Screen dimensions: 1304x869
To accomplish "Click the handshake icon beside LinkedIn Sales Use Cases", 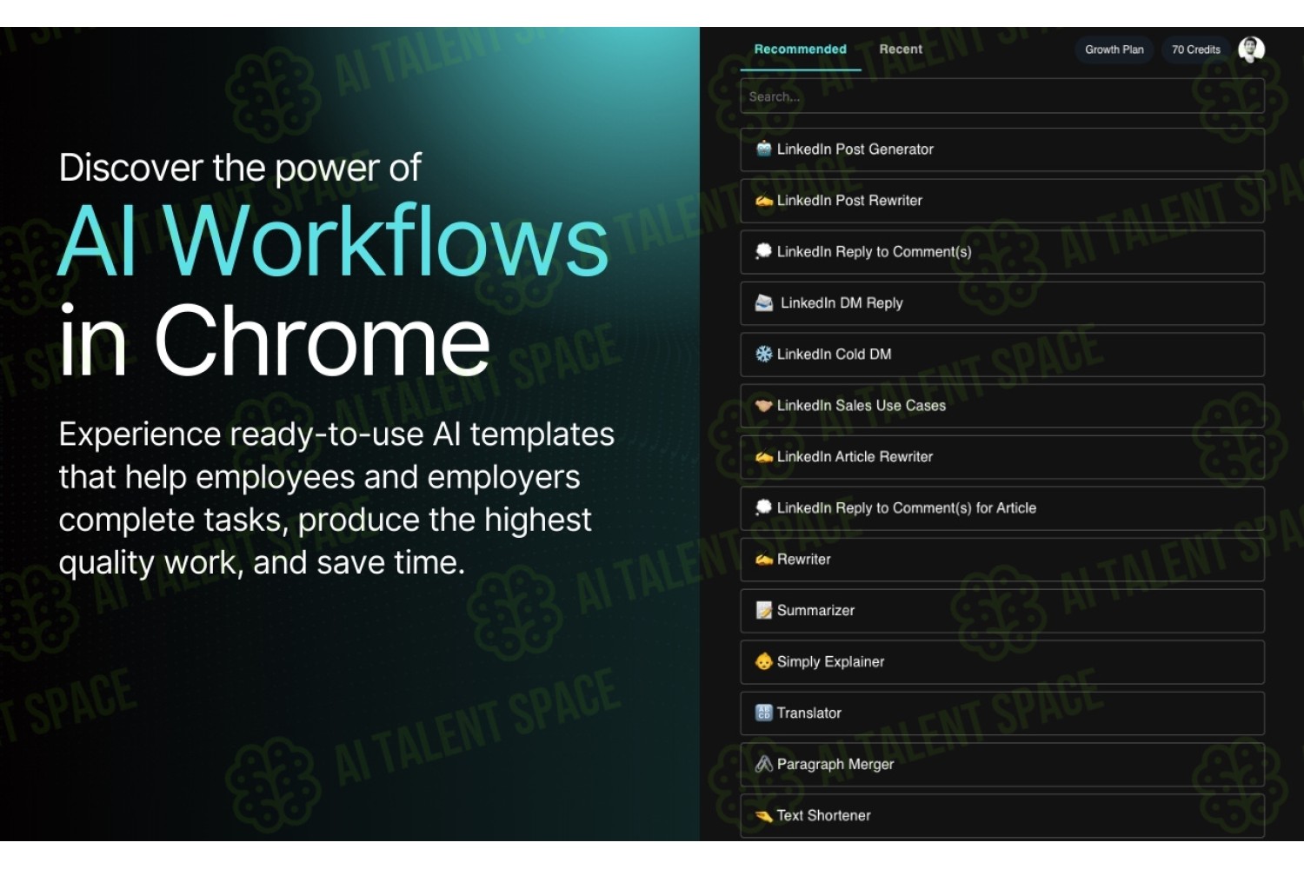I will (763, 405).
